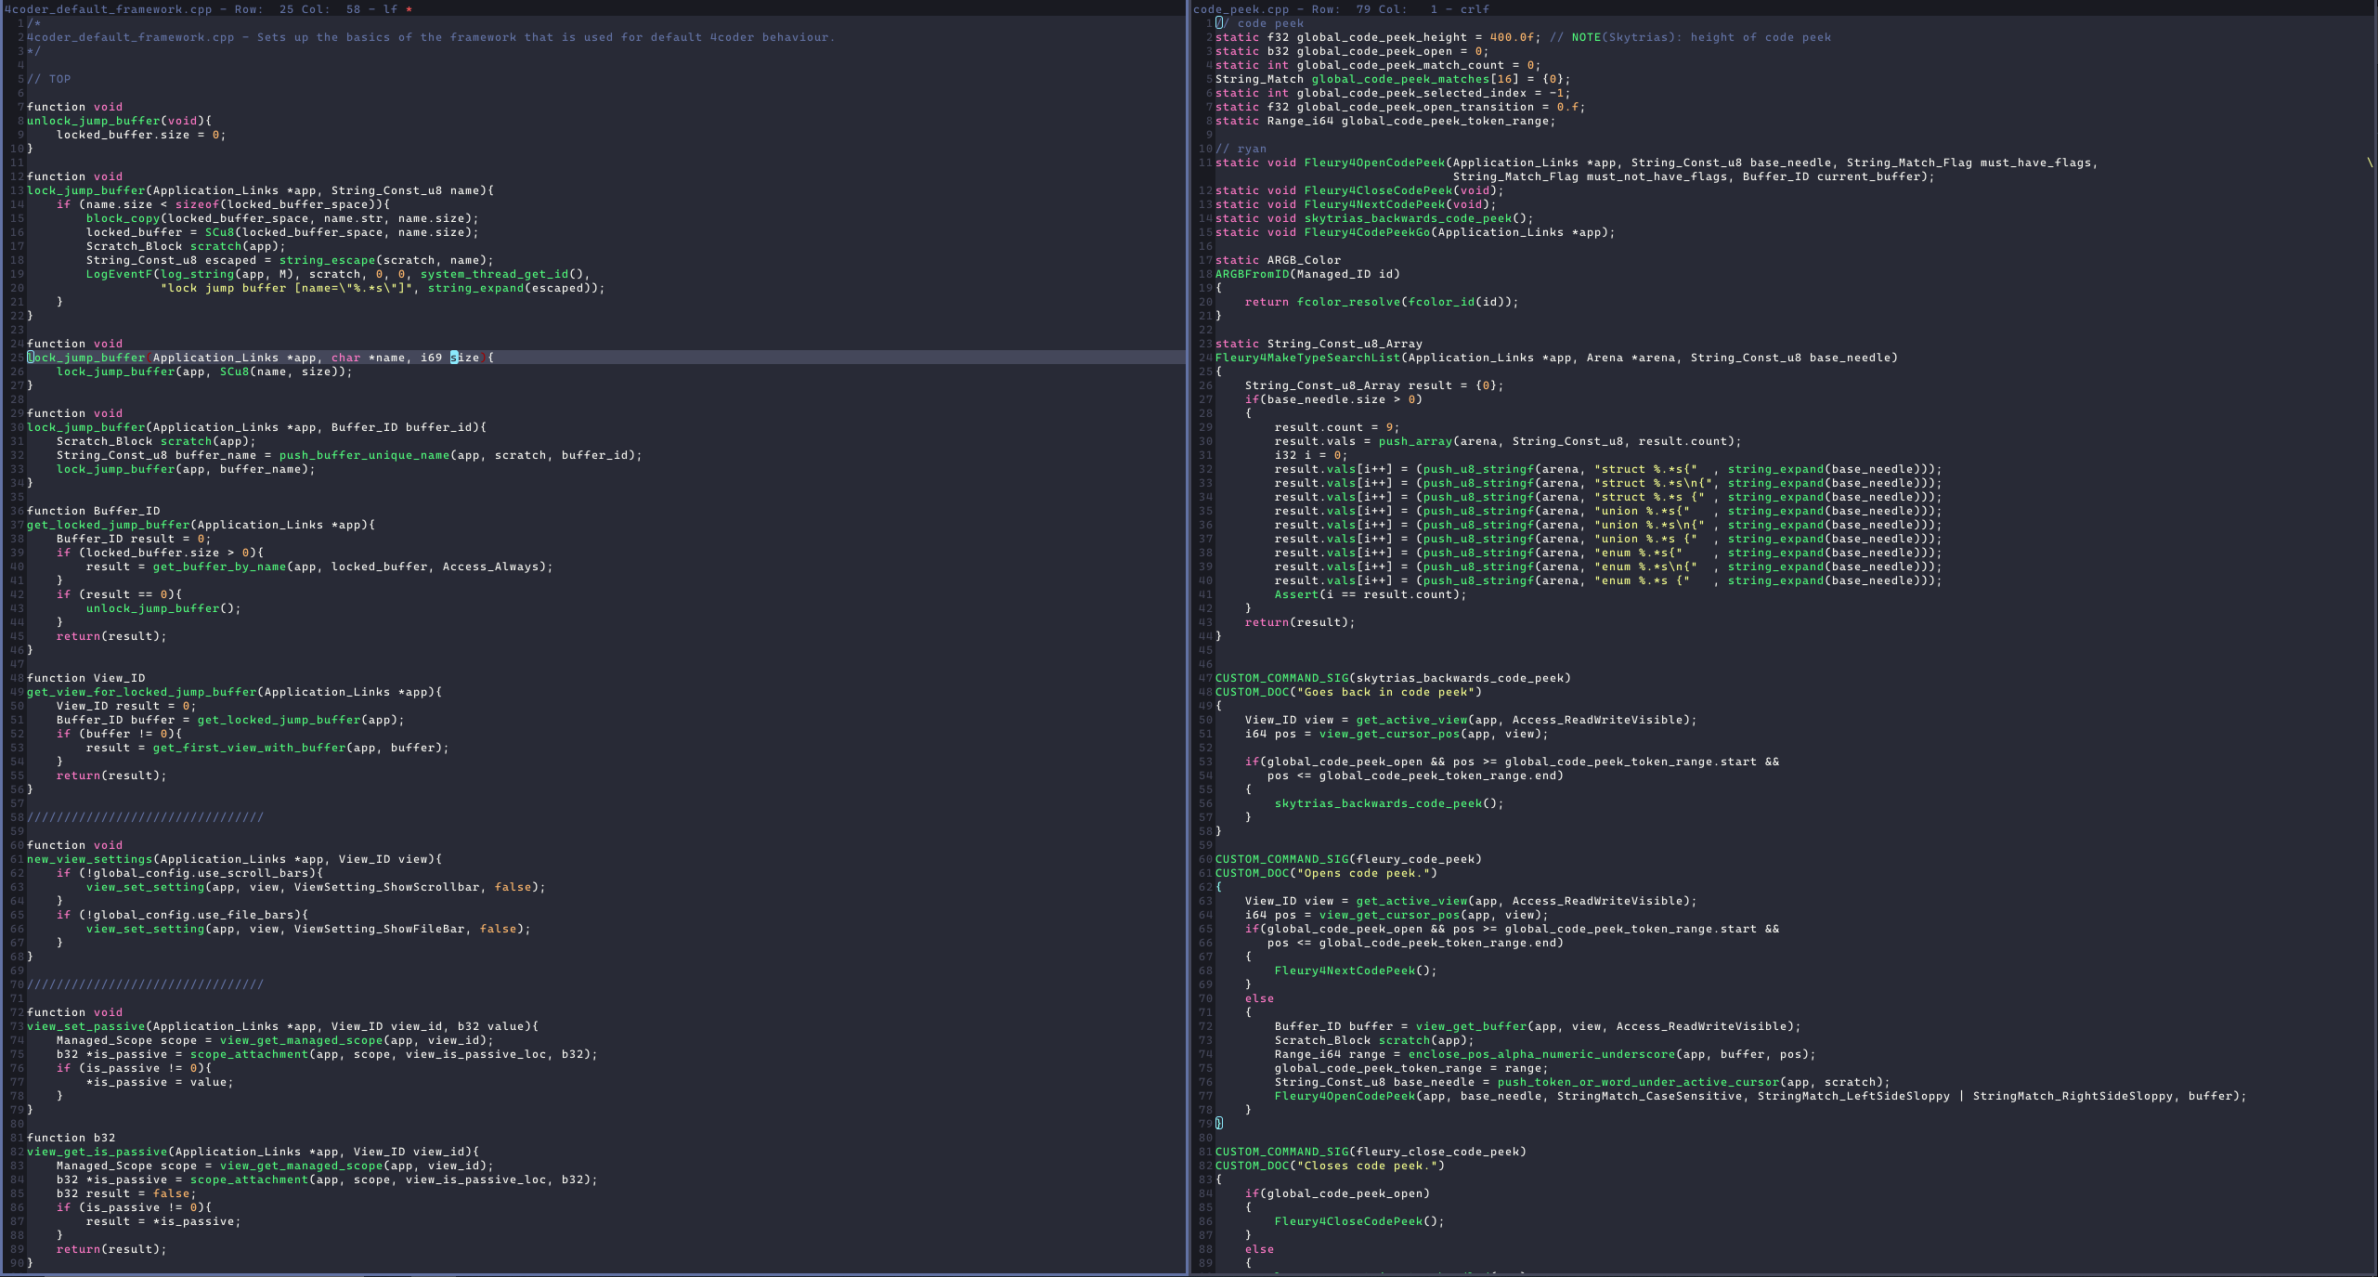Click 'StringMatch_RightSideSloppy' flag
The width and height of the screenshot is (2378, 1277).
2073,1096
